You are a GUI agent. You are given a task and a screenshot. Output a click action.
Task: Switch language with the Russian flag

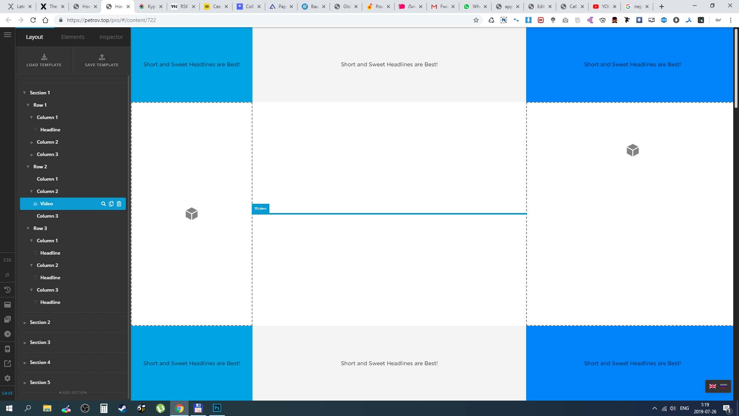coord(724,386)
